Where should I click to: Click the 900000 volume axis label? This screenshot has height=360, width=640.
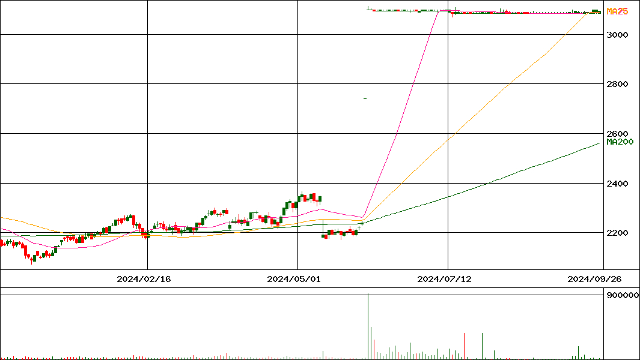pos(623,296)
